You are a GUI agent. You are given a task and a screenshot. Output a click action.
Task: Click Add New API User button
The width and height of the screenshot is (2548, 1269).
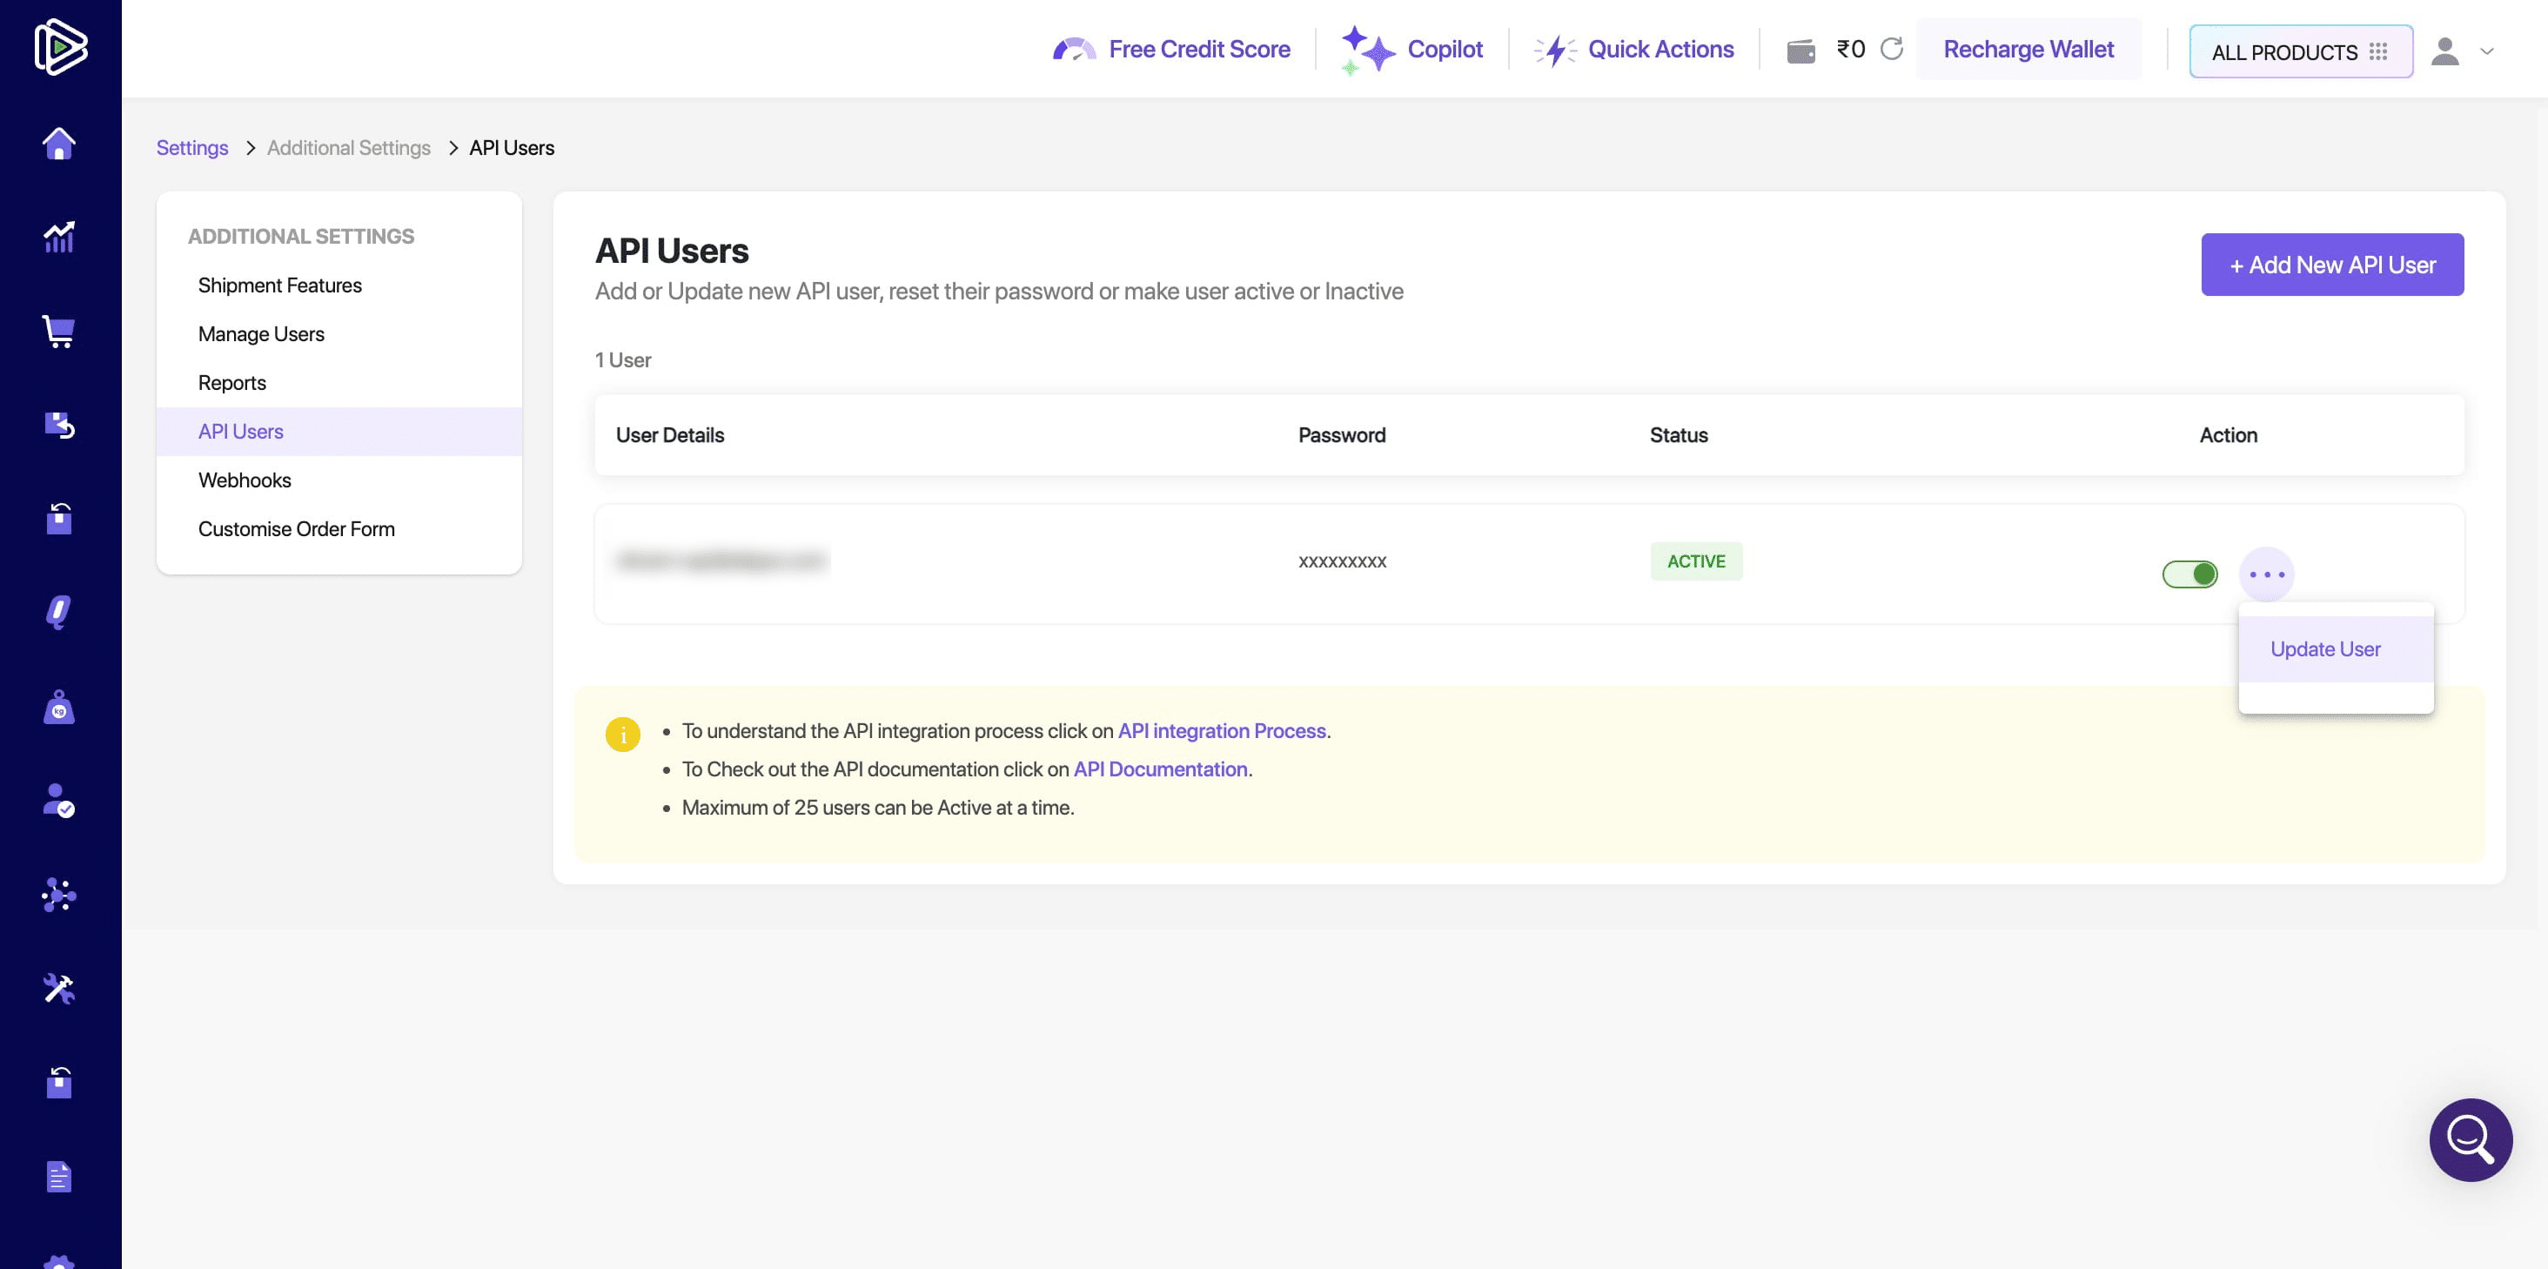(2331, 264)
